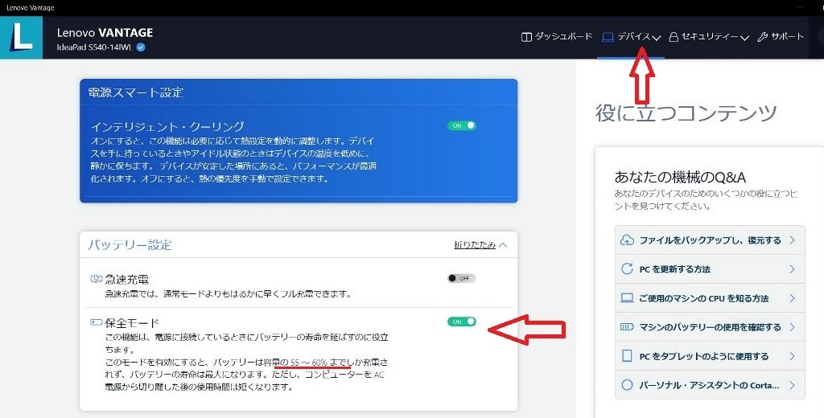Click the lock icon beside セキュリティー

click(674, 37)
